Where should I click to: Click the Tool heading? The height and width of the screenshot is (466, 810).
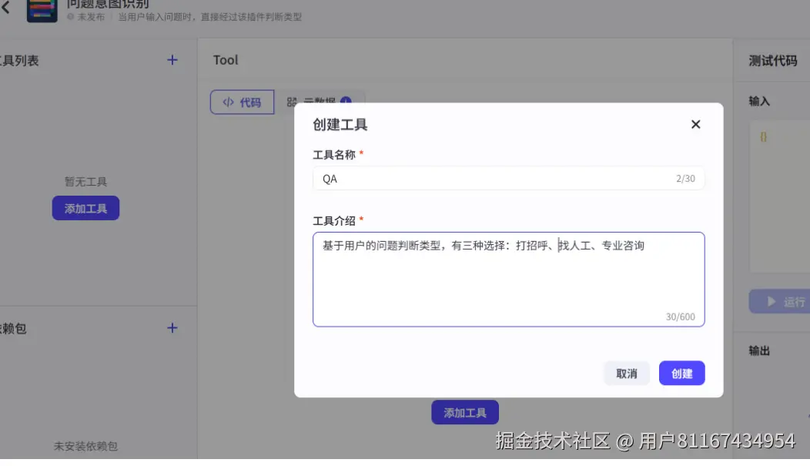click(x=226, y=60)
